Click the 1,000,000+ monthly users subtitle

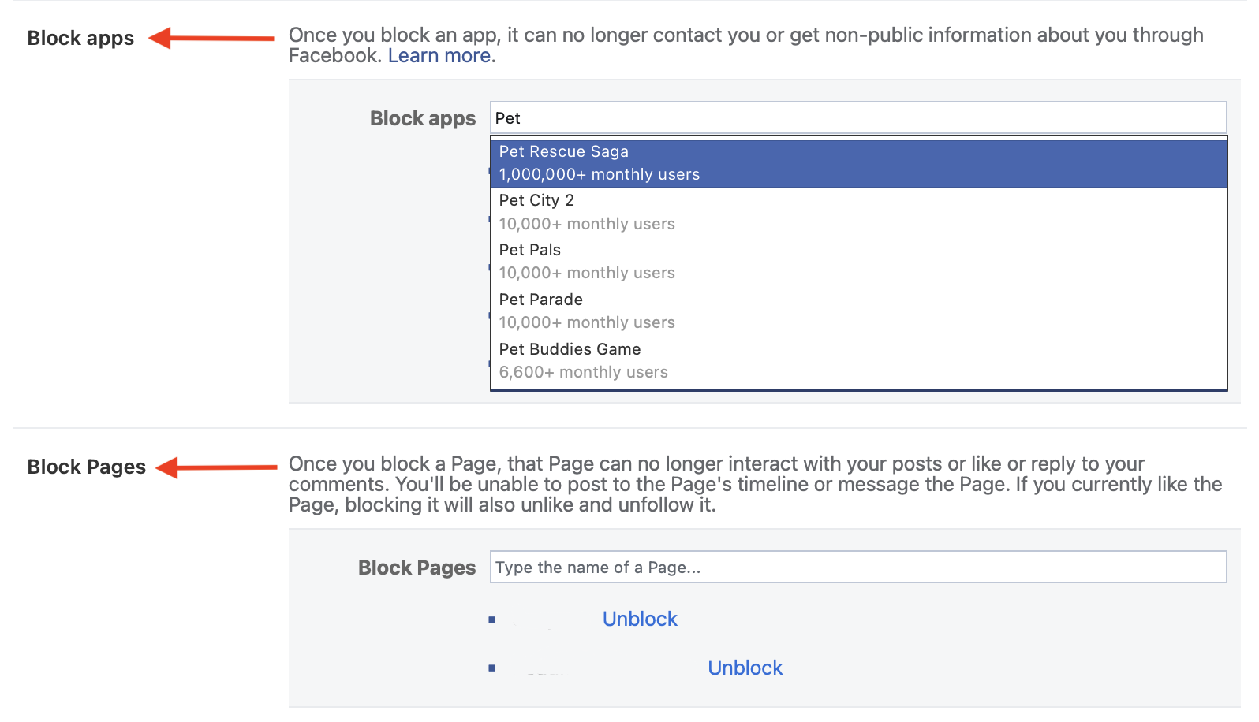(600, 175)
